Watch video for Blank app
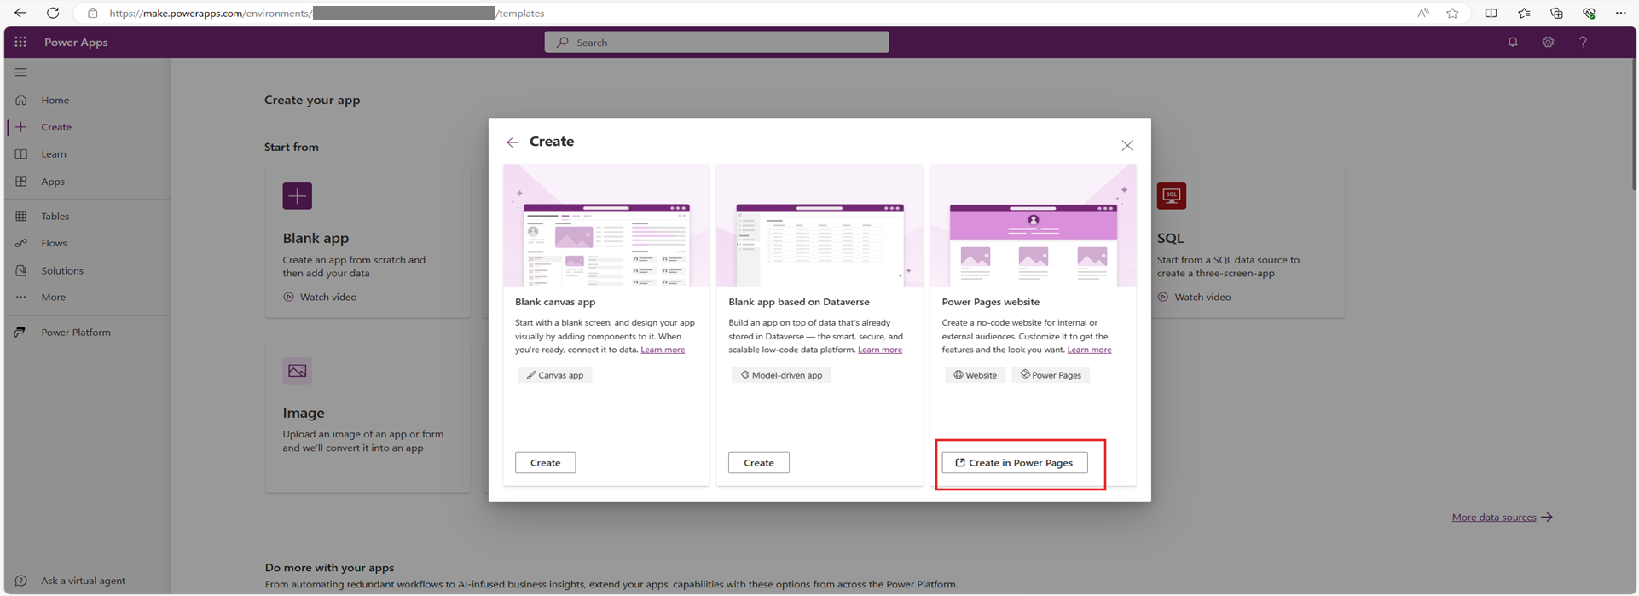This screenshot has height=596, width=1639. click(321, 297)
